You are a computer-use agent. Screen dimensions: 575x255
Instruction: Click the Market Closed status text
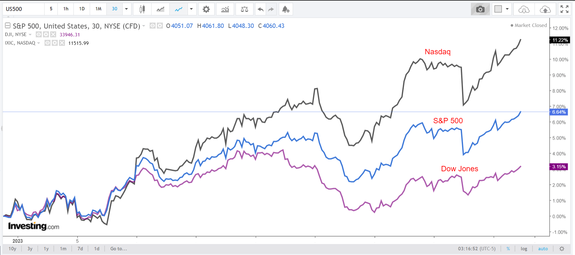[531, 25]
